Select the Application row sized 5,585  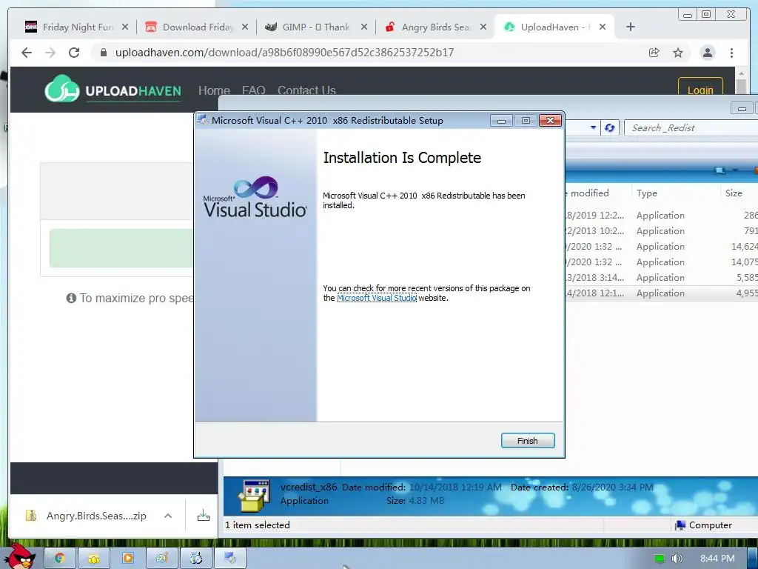[x=661, y=277]
